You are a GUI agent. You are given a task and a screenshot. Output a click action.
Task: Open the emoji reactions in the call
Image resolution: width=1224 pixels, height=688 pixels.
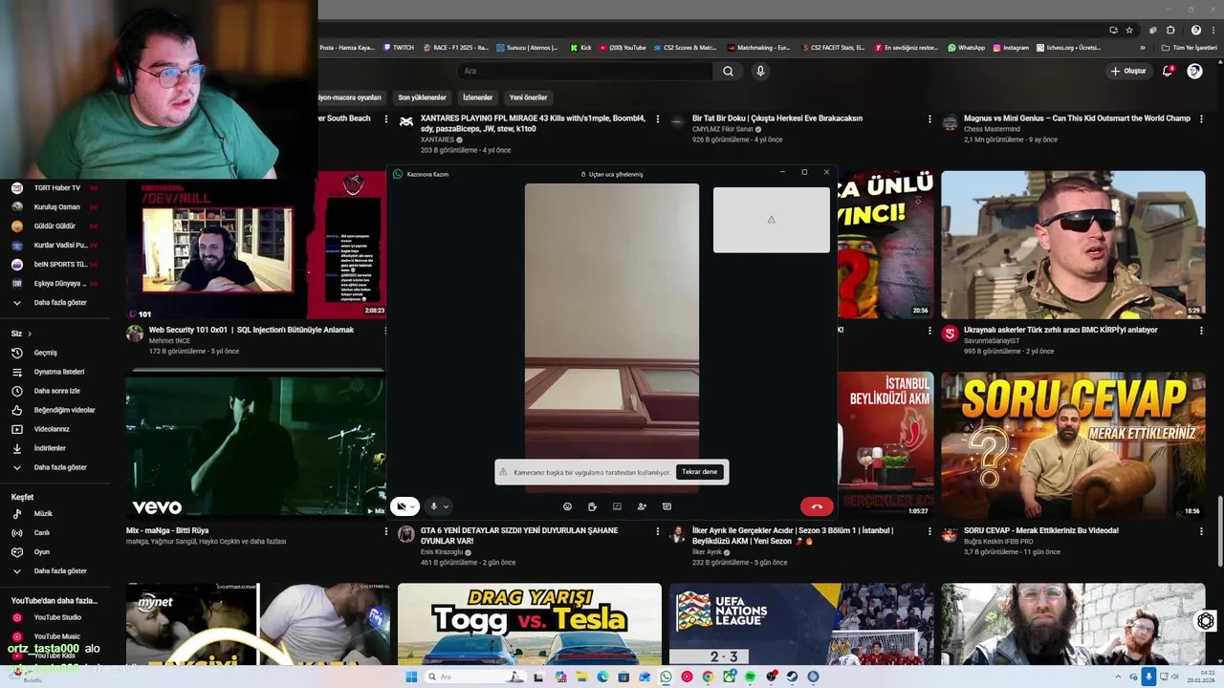(x=567, y=506)
